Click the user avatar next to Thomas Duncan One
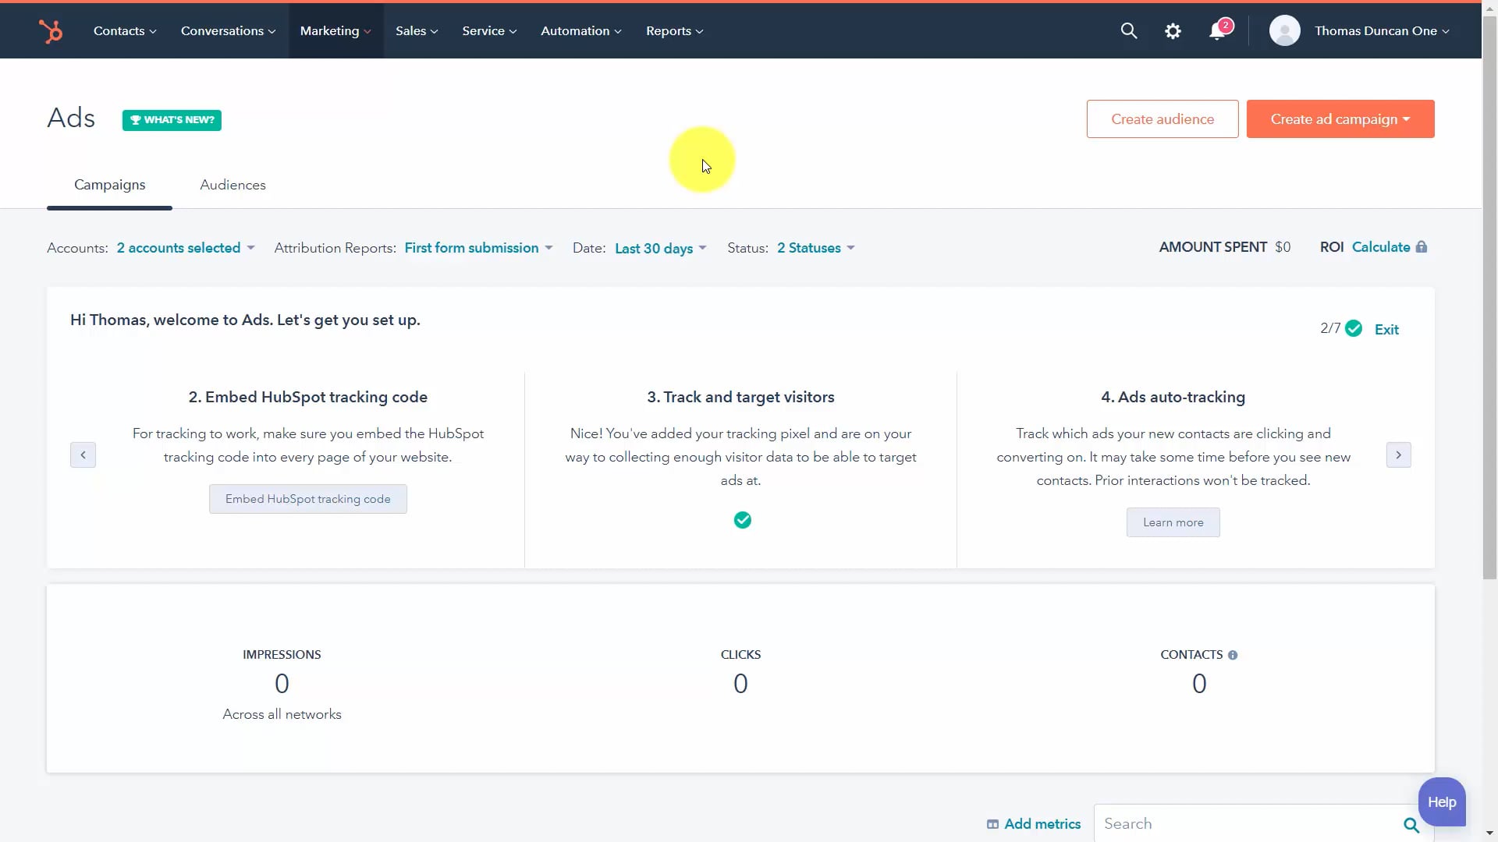Viewport: 1498px width, 842px height. [x=1283, y=30]
